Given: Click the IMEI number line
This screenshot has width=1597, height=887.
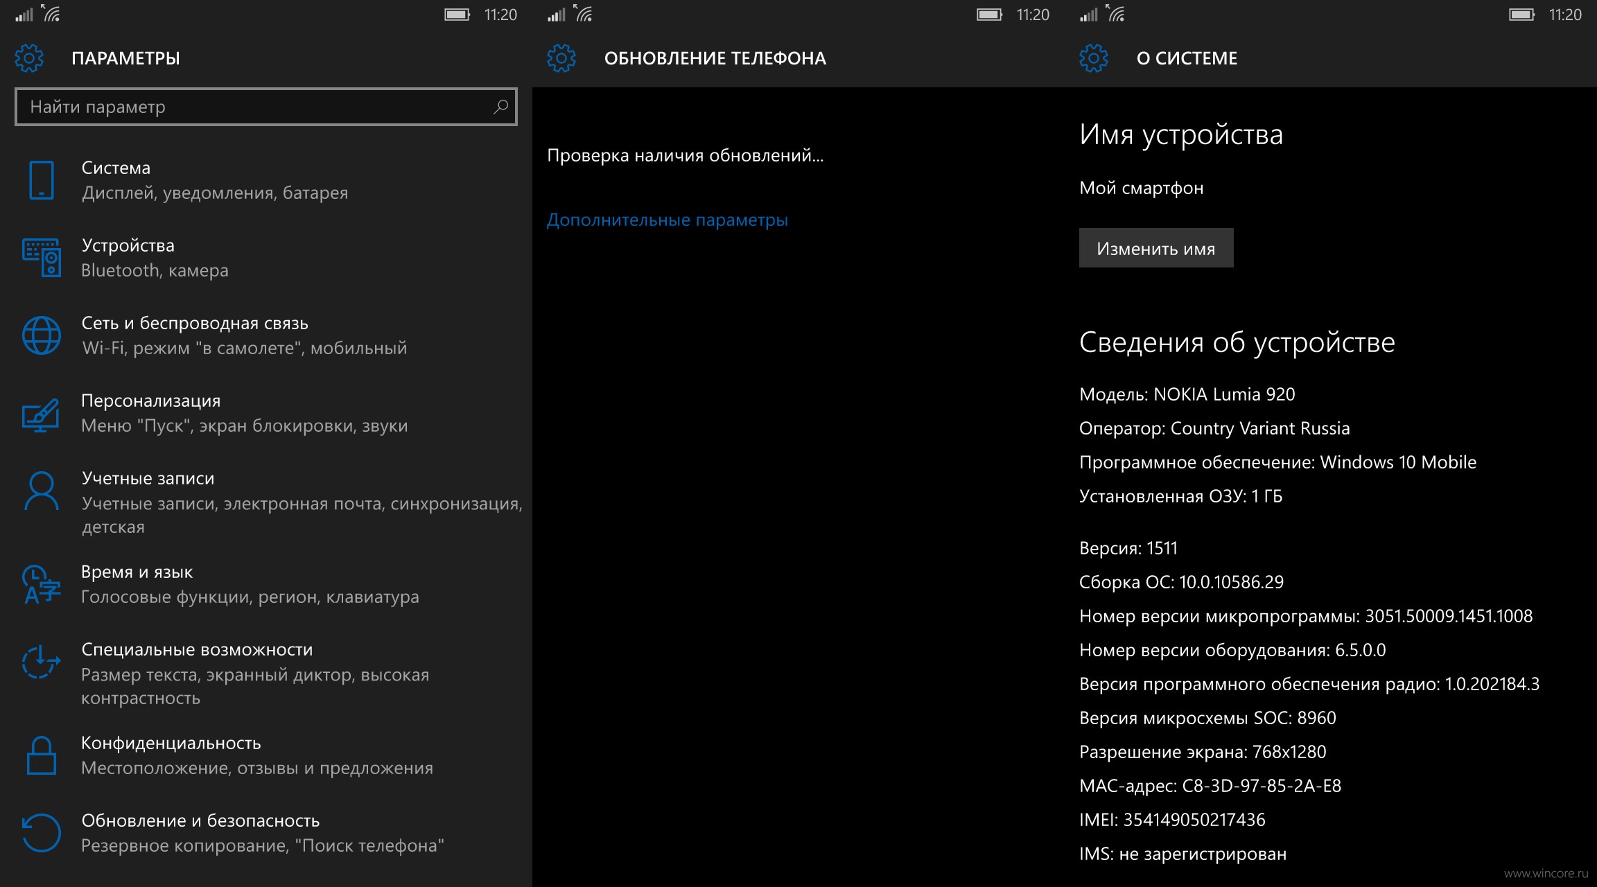Looking at the screenshot, I should click(x=1172, y=820).
